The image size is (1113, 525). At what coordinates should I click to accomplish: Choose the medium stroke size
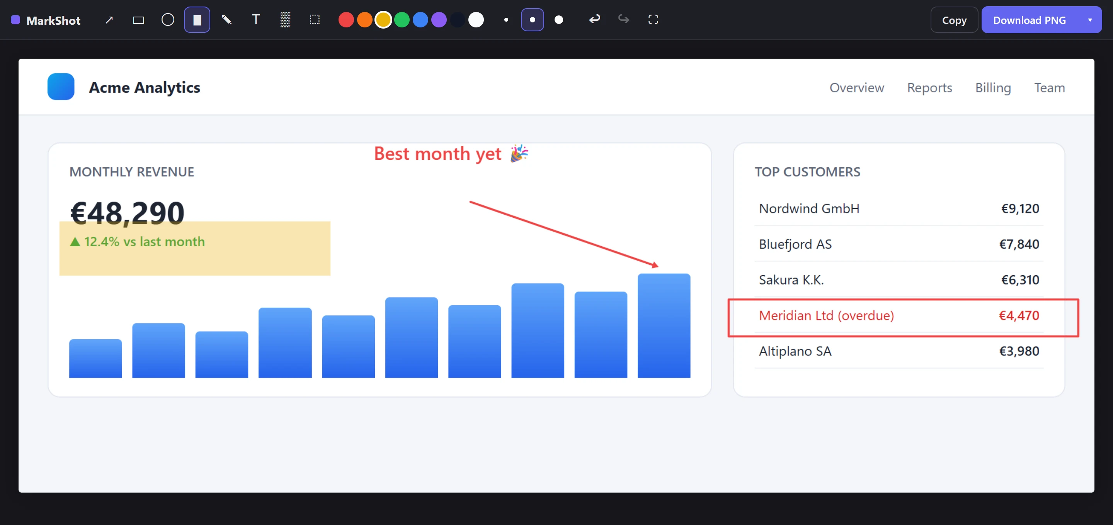point(532,20)
